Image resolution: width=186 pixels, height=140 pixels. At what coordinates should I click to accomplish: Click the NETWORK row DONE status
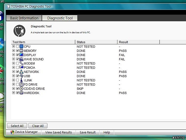click(x=81, y=72)
